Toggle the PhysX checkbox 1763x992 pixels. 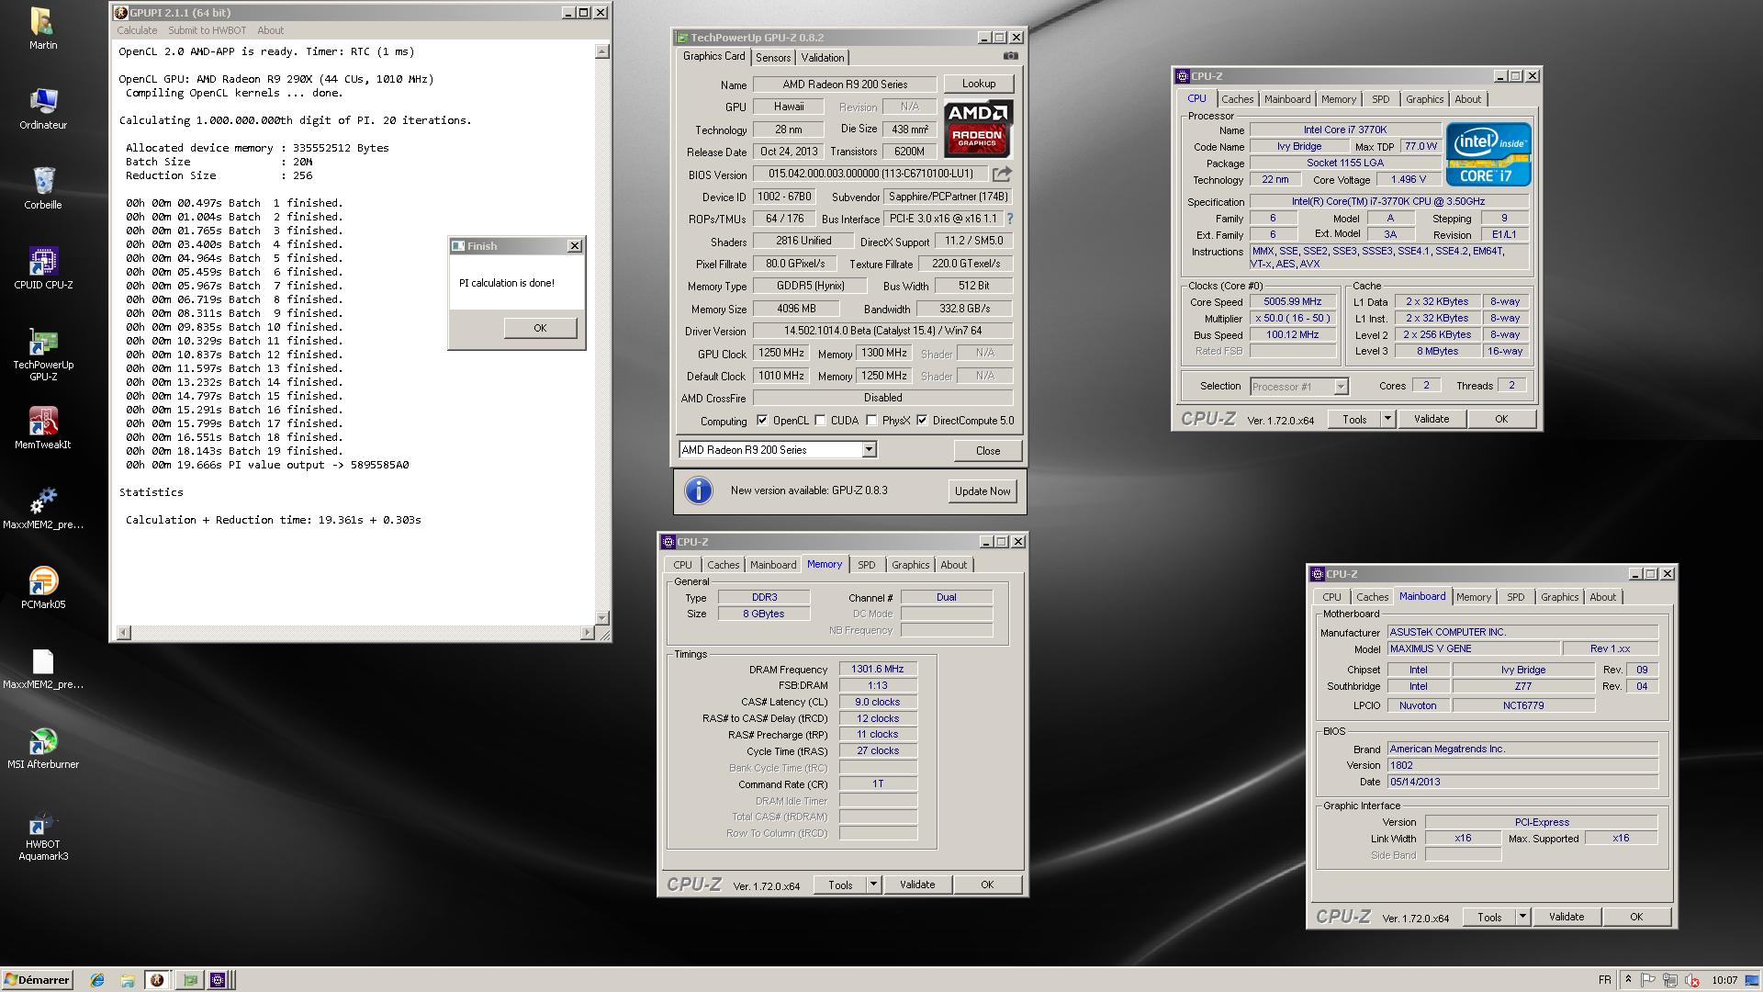[x=872, y=421]
